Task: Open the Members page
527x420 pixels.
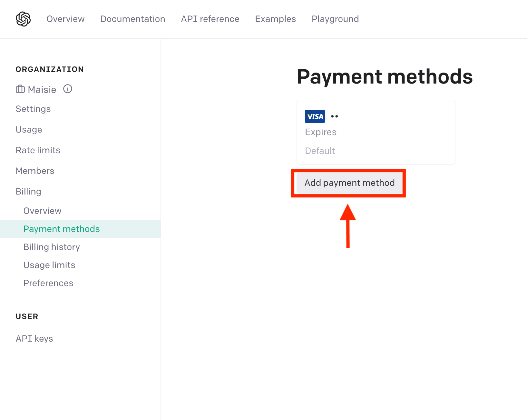Action: pos(35,171)
